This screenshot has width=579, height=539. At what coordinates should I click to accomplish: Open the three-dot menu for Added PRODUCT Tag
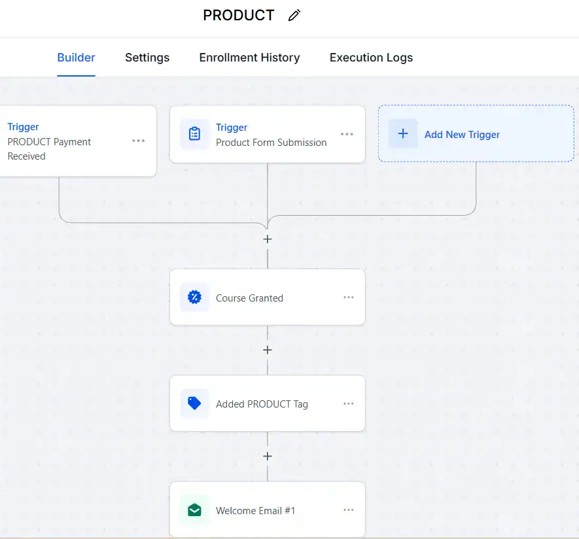348,404
